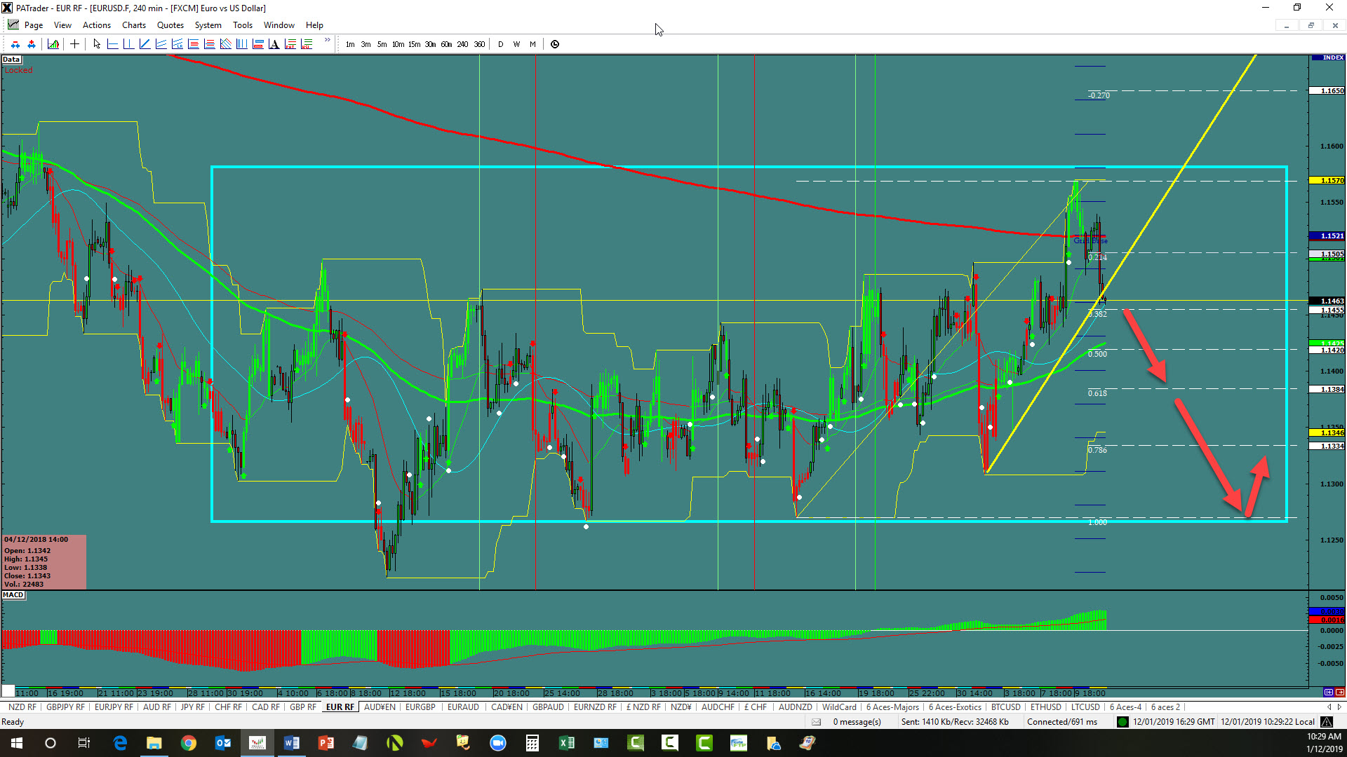Select the crosshair cursor tool
The image size is (1347, 757).
pyautogui.click(x=74, y=44)
